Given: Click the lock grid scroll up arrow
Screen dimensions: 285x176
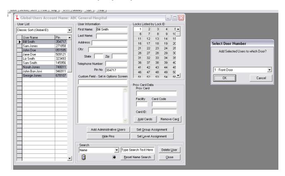Looking at the screenshot, I should (178, 29).
